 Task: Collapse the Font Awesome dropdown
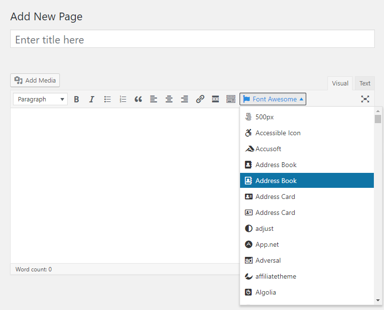(x=273, y=99)
